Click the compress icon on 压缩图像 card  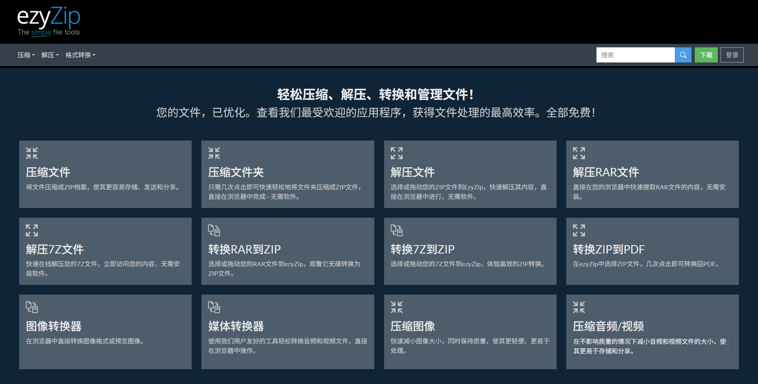tap(396, 307)
